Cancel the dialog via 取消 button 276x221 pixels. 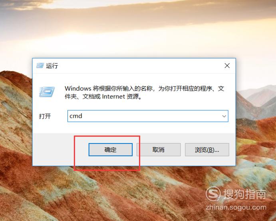(159, 150)
